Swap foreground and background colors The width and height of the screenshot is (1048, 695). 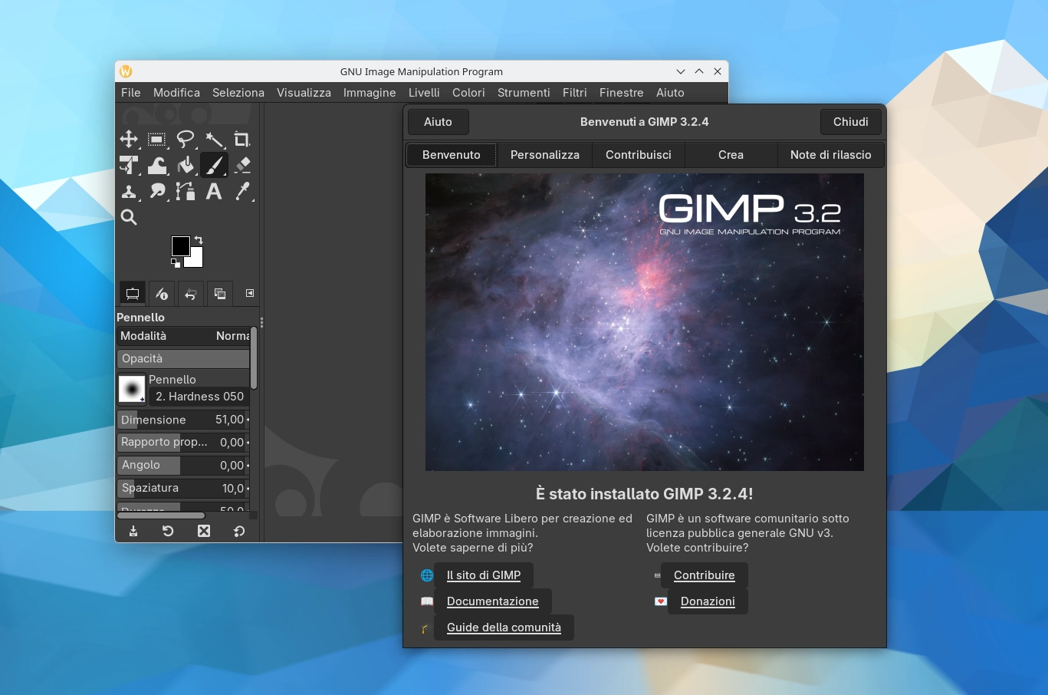click(198, 240)
